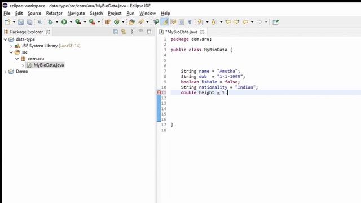This screenshot has height=203, width=361.
Task: Toggle Block Selection Mode icon
Action: (182, 22)
